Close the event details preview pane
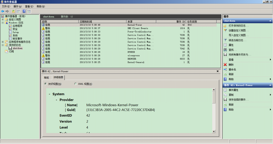The image size is (273, 144). click(218, 71)
